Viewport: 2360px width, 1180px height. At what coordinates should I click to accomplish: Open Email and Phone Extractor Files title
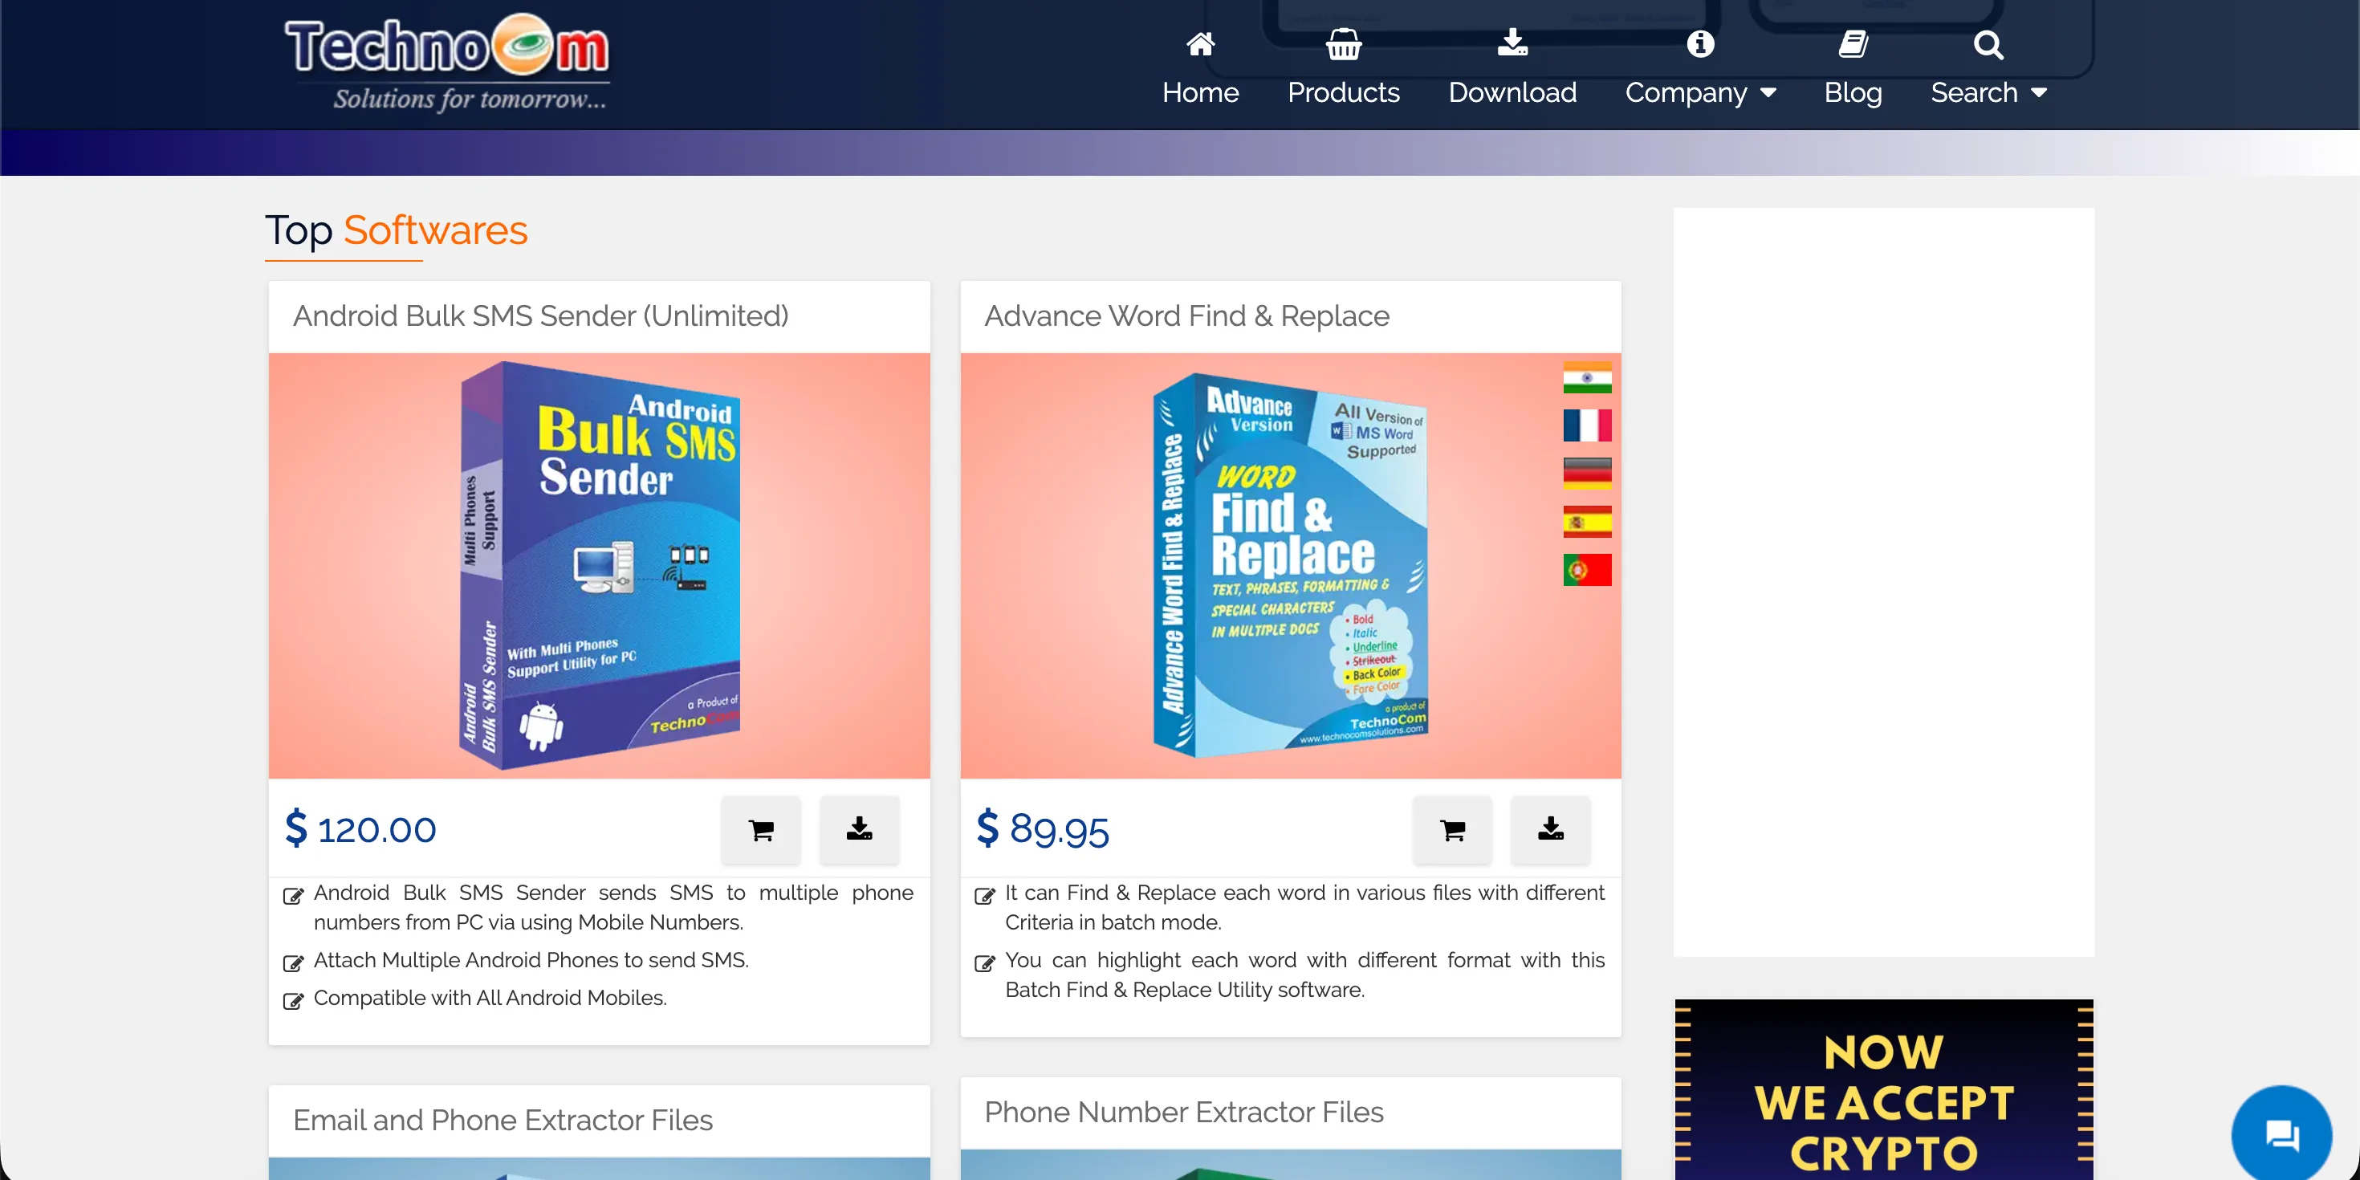coord(503,1121)
